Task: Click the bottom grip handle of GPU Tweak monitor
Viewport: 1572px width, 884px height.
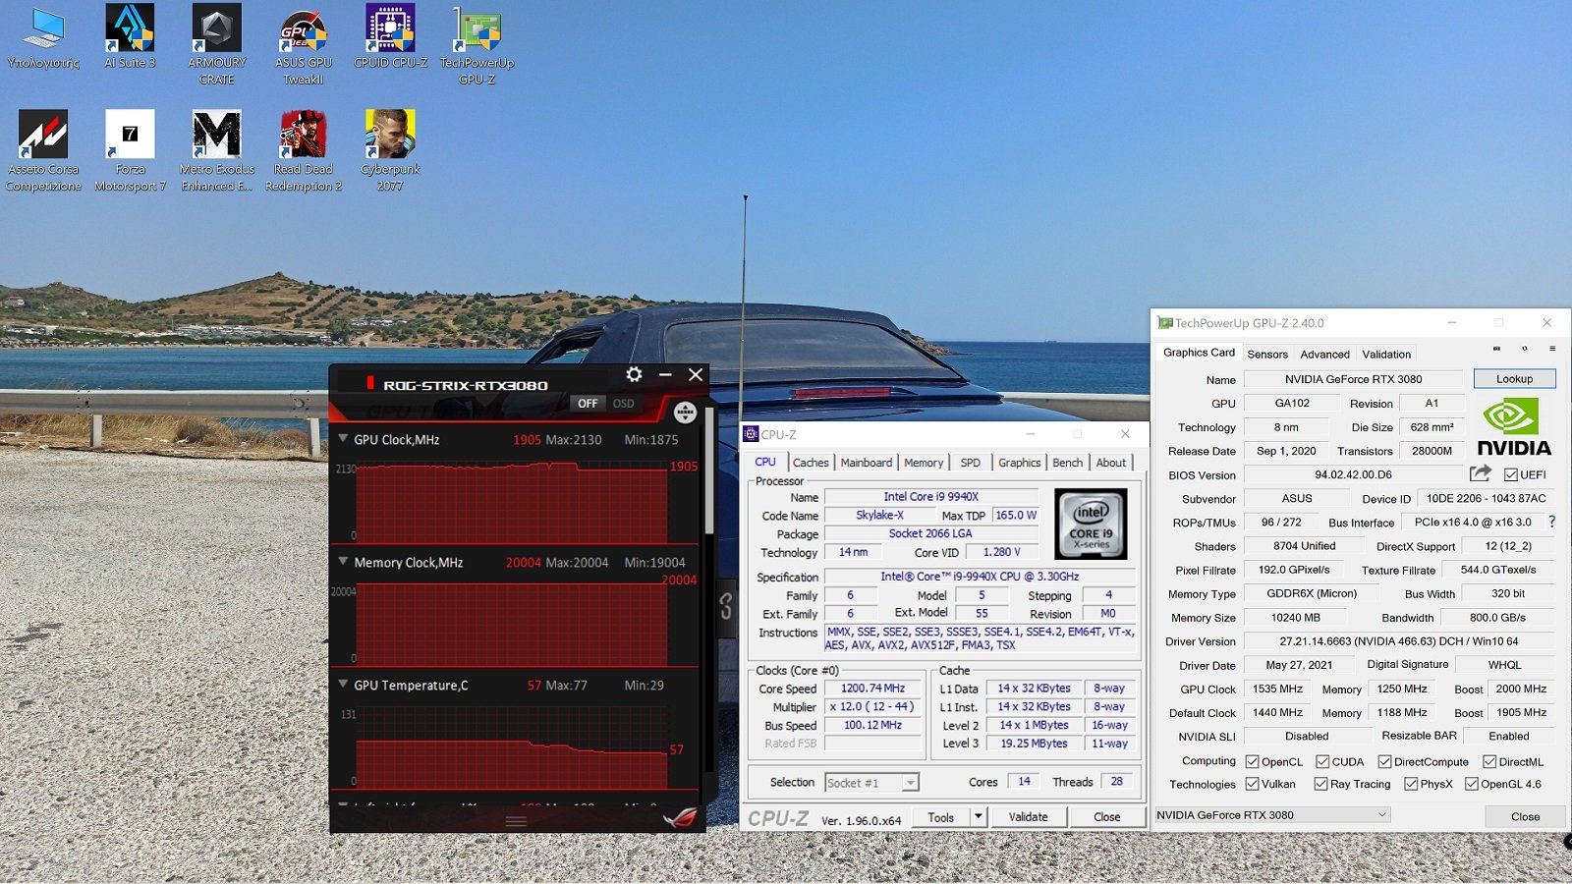Action: [x=516, y=821]
